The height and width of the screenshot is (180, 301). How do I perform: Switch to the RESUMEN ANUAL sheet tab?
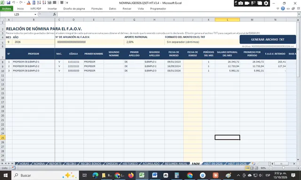coord(176,164)
